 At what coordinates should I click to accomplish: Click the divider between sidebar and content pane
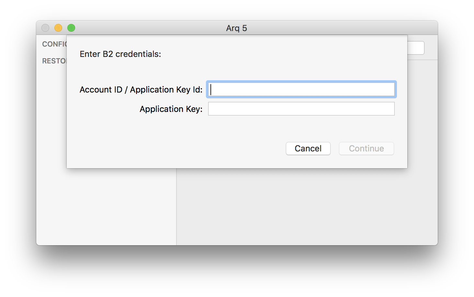pos(176,207)
